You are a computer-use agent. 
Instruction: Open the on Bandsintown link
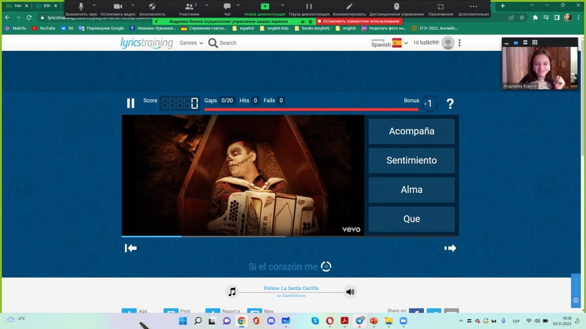(x=291, y=296)
